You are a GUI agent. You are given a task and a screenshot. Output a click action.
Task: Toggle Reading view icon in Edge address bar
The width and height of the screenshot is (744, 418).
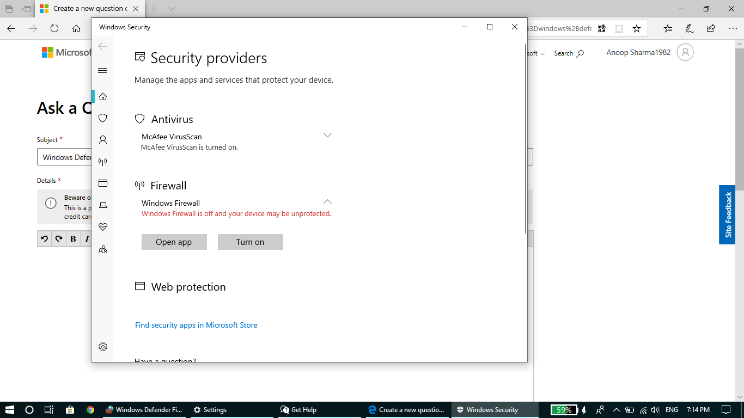point(619,28)
